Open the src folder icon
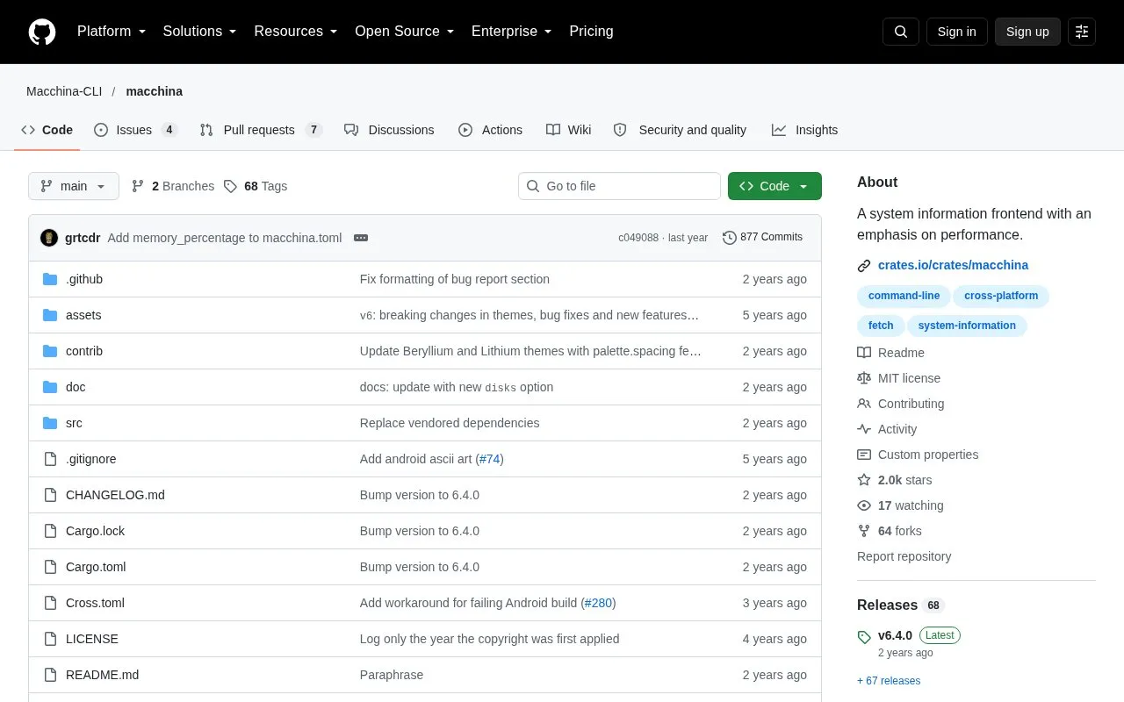 [x=50, y=423]
